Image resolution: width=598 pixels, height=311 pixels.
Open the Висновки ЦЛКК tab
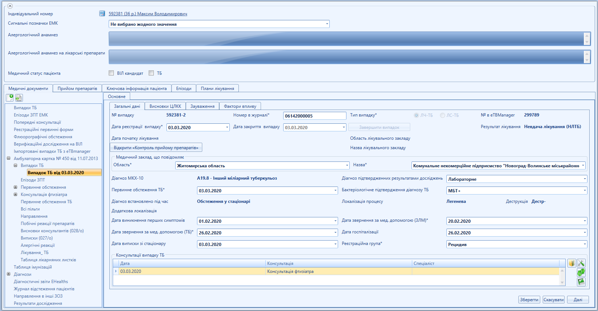(165, 106)
